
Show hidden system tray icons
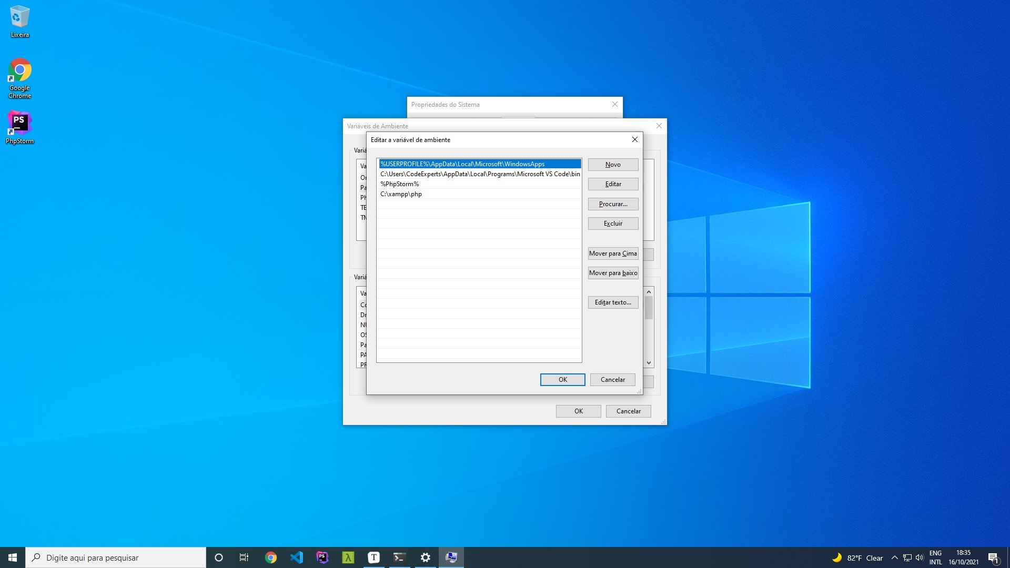coord(894,557)
